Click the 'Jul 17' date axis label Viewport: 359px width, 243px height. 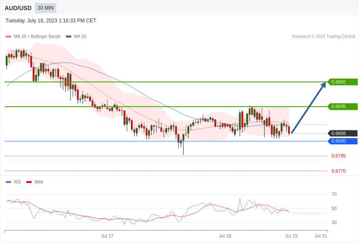[x=107, y=236]
